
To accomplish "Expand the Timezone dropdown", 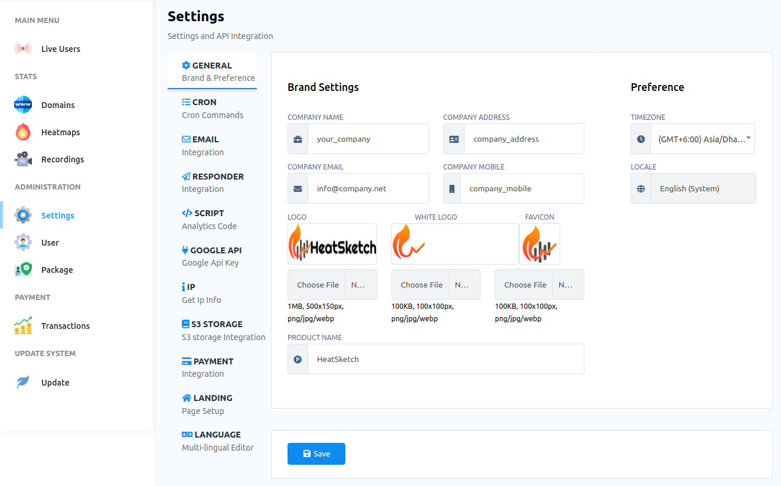I will 702,139.
